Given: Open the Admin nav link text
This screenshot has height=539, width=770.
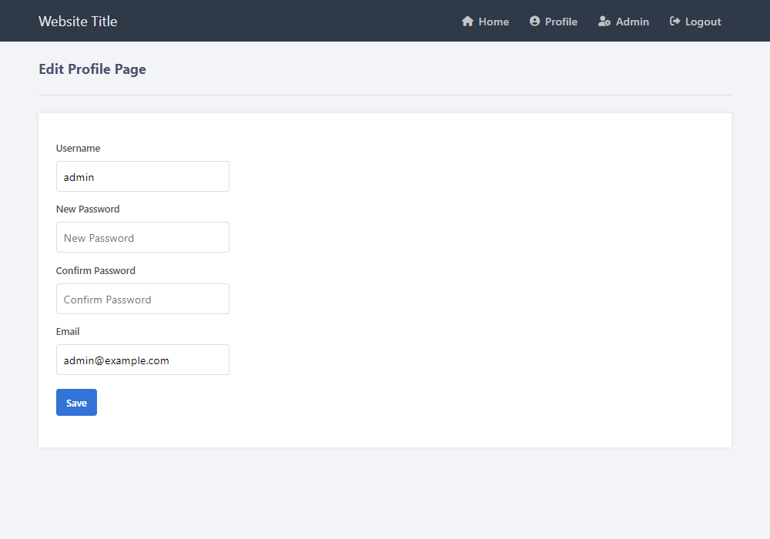Looking at the screenshot, I should click(632, 22).
